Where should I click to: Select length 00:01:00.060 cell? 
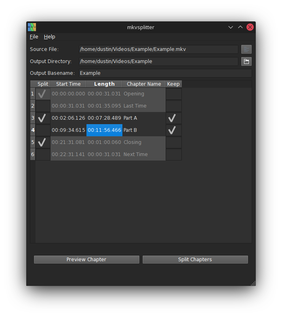[104, 142]
